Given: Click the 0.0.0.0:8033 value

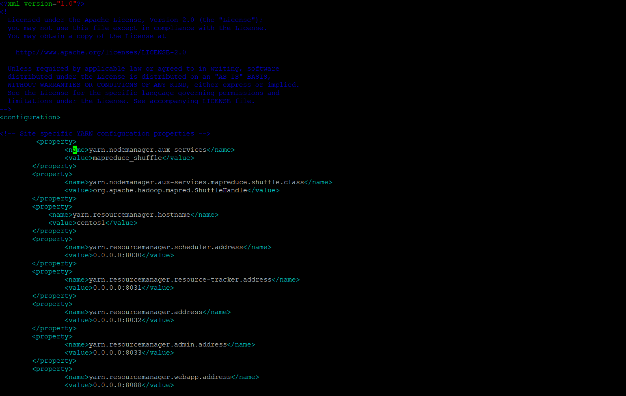Looking at the screenshot, I should (117, 353).
